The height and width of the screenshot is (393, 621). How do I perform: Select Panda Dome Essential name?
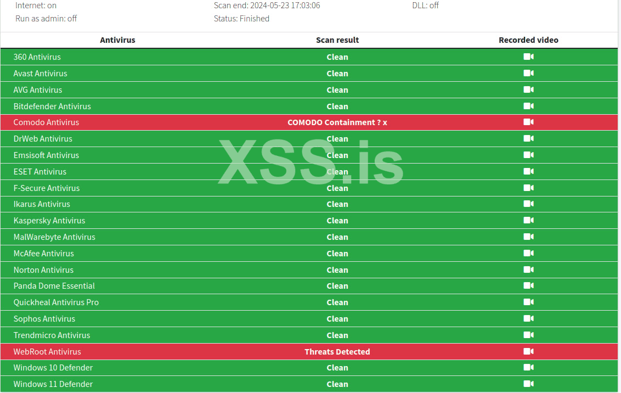(54, 285)
